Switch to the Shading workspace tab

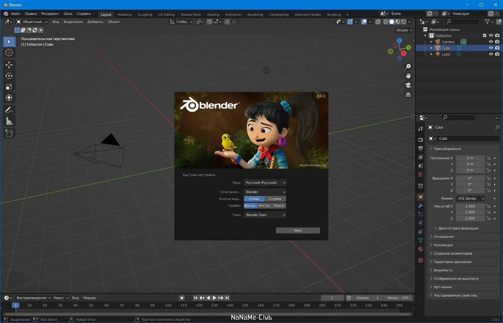213,15
